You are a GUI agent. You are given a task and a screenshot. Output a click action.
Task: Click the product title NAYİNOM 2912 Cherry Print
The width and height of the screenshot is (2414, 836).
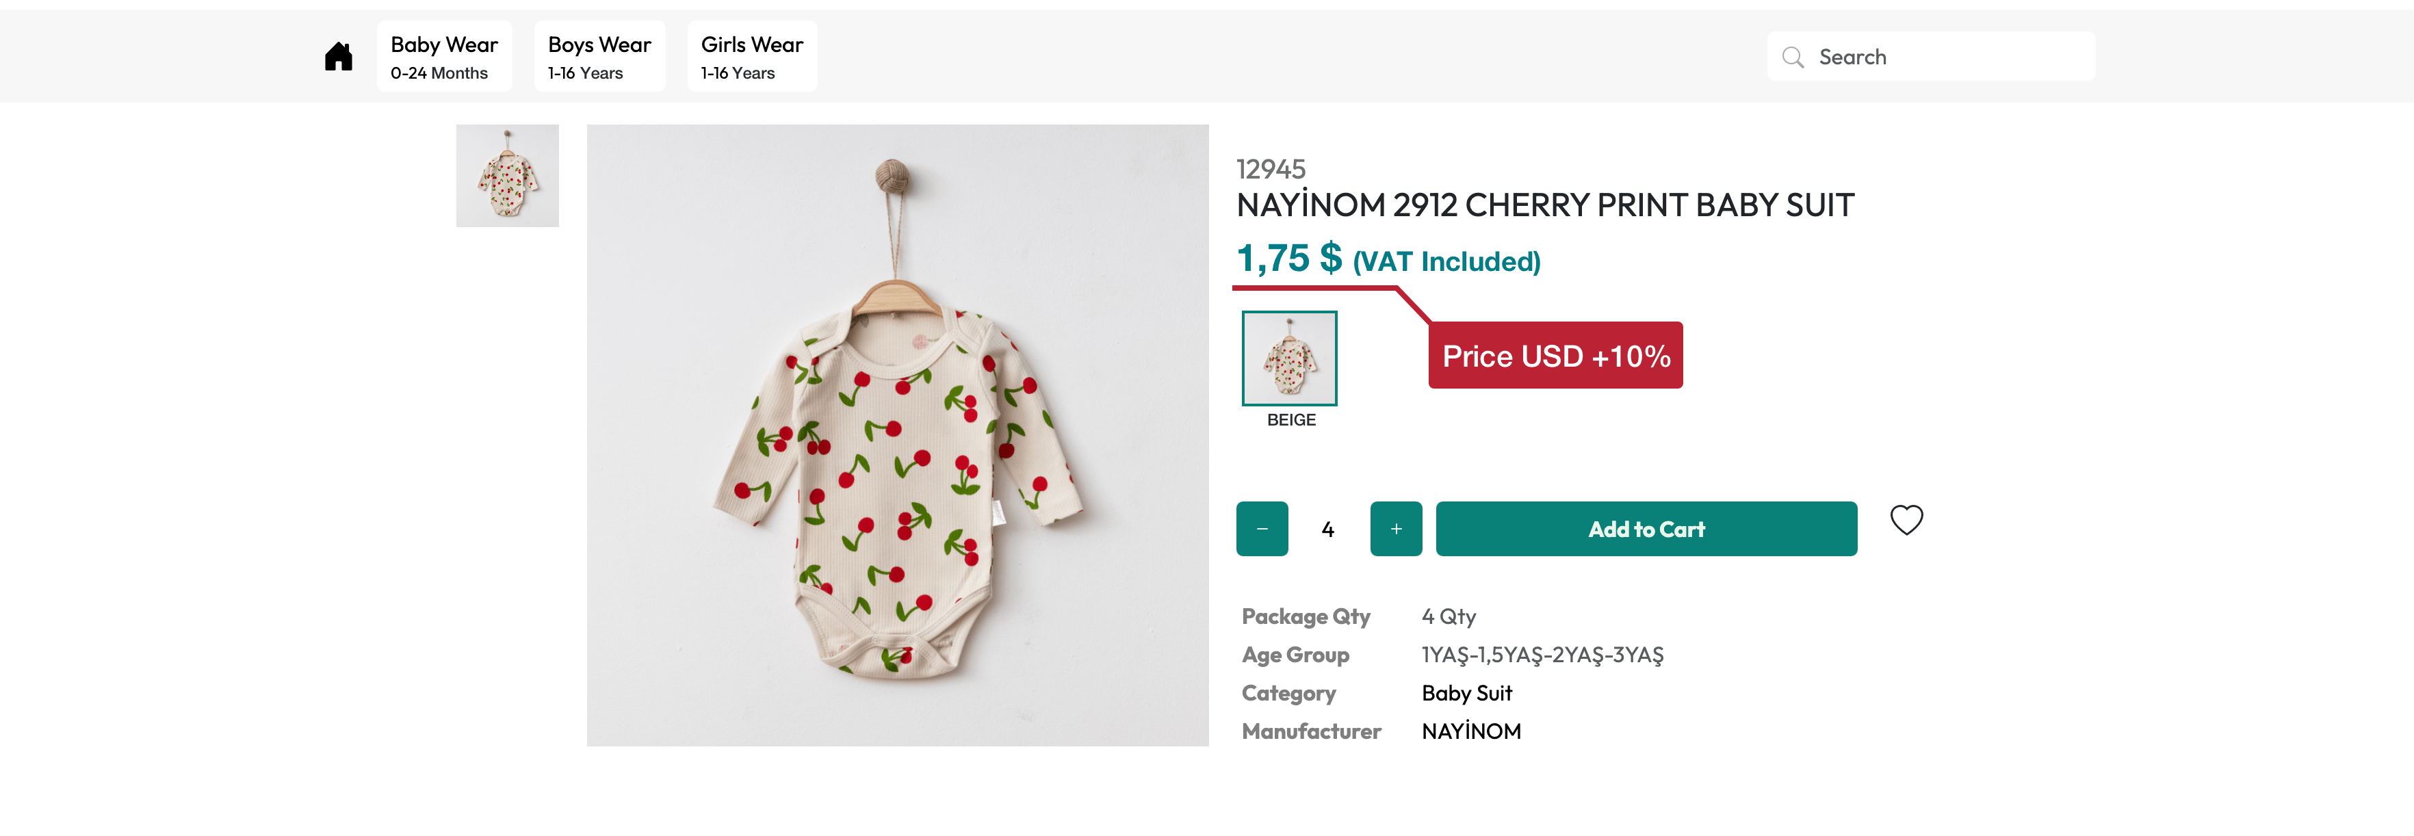coord(1544,205)
